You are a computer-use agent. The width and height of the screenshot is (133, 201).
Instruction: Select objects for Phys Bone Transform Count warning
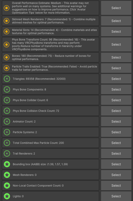click(116, 45)
